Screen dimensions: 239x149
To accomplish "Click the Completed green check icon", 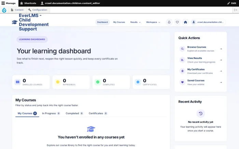I will point(98,82).
